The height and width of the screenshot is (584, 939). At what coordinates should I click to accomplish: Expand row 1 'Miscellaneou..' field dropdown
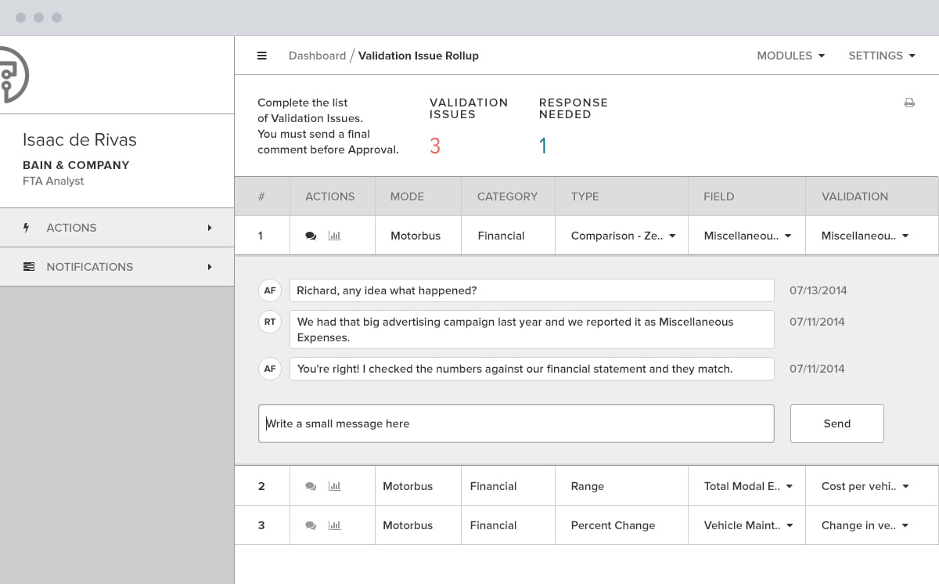[747, 236]
